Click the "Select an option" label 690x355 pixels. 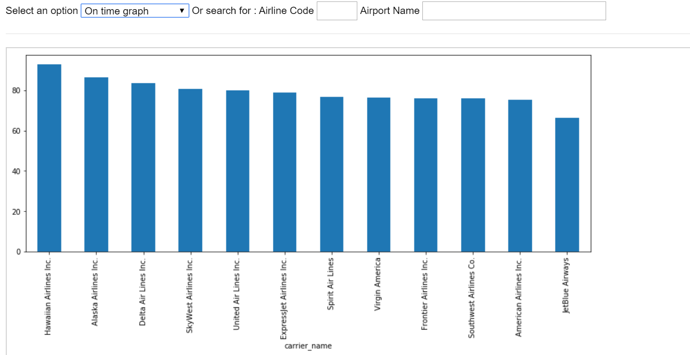tap(41, 11)
